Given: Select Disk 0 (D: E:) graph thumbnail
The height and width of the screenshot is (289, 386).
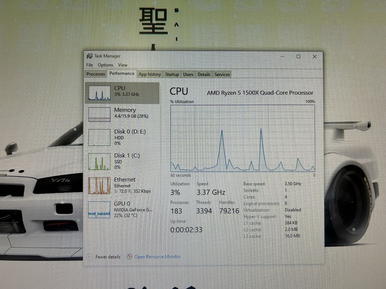Looking at the screenshot, I should coord(99,137).
